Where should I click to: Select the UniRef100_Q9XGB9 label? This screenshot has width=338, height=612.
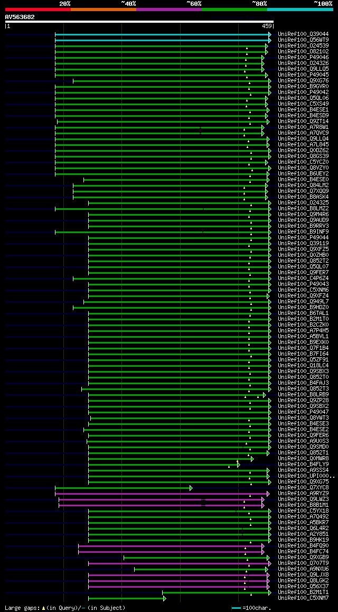coord(303,558)
